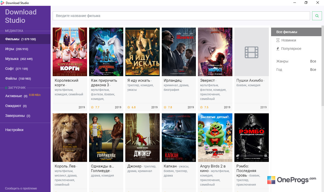
Task: Show Активные downloads
Action: tap(25, 96)
